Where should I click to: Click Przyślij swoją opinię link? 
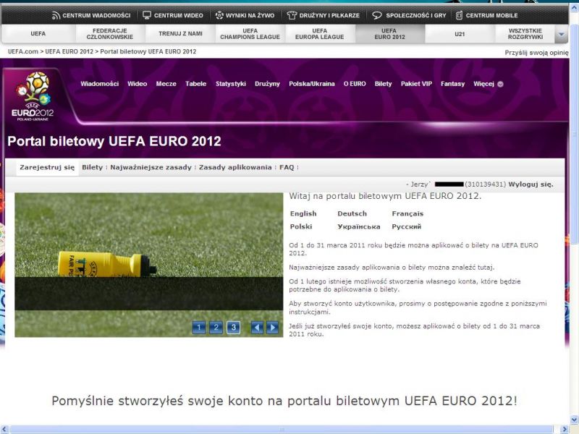536,53
